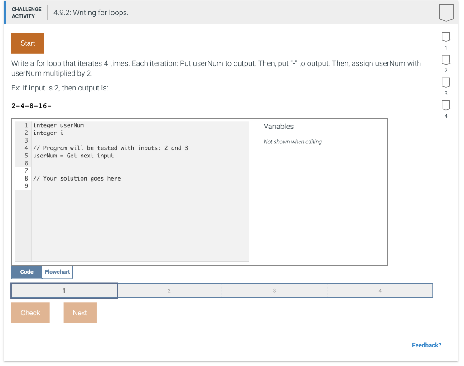Select progress segment 3
The width and height of the screenshot is (464, 366).
[x=274, y=290]
